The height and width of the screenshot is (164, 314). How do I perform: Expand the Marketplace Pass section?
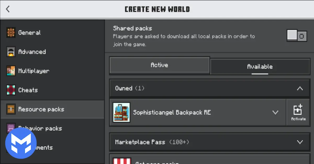(x=300, y=142)
